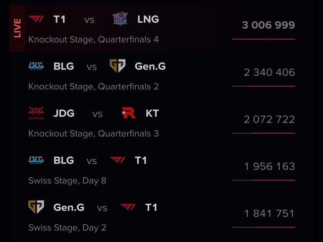This screenshot has width=323, height=242.
Task: Open the Swiss Stage, Day 8 match
Action: (x=67, y=180)
